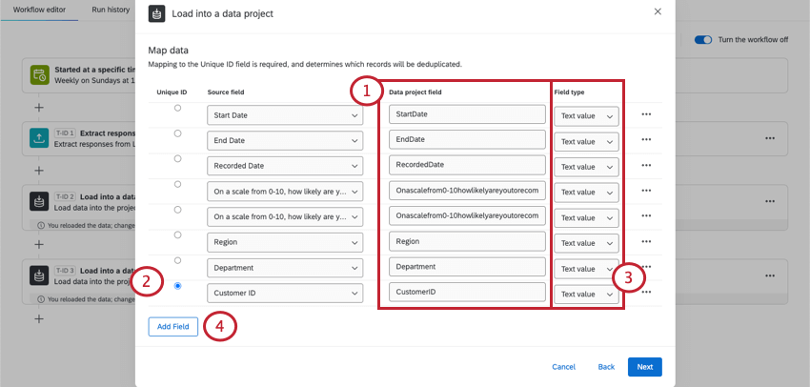810x387 pixels.
Task: Close the Load into a data project dialog
Action: point(657,11)
